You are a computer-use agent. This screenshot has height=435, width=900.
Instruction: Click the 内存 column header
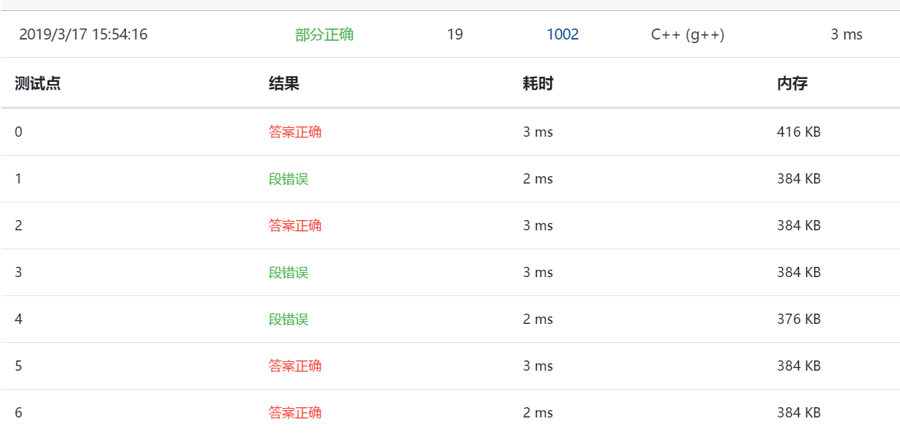(792, 83)
